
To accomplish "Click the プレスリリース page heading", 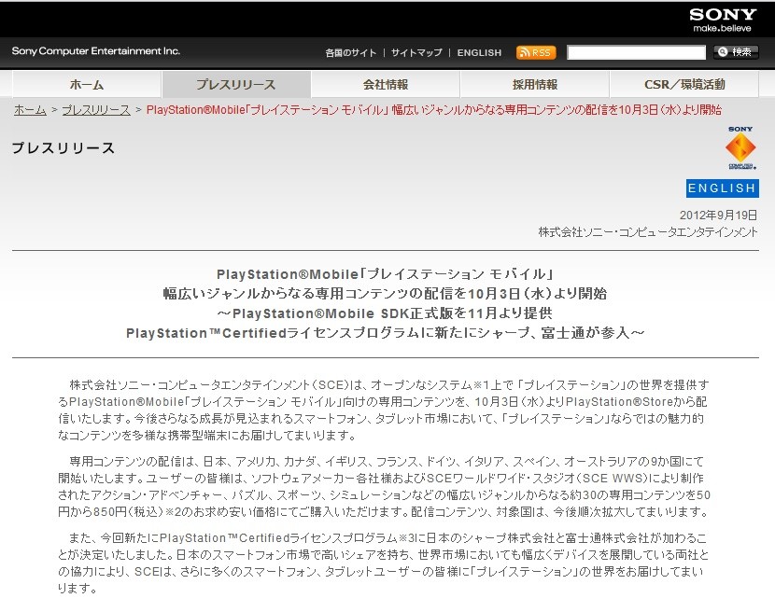I will point(63,147).
